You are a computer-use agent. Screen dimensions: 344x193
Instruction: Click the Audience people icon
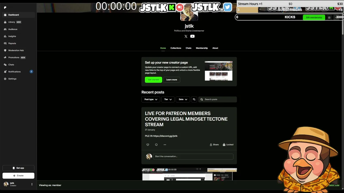click(x=5, y=29)
